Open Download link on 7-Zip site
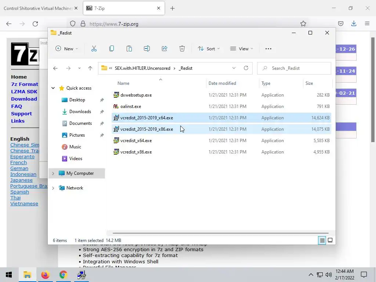Screen dimensions: 376x282 click(24, 99)
